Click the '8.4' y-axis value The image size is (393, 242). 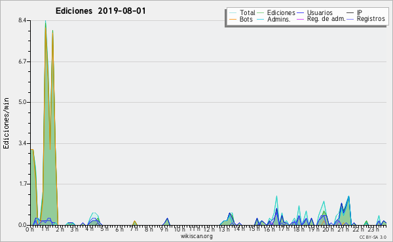click(x=22, y=20)
